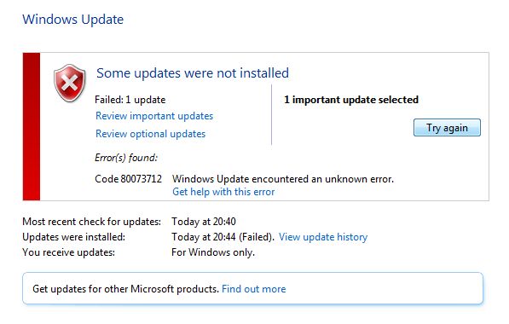The width and height of the screenshot is (509, 324).
Task: Open Review optional updates link
Action: pos(150,134)
